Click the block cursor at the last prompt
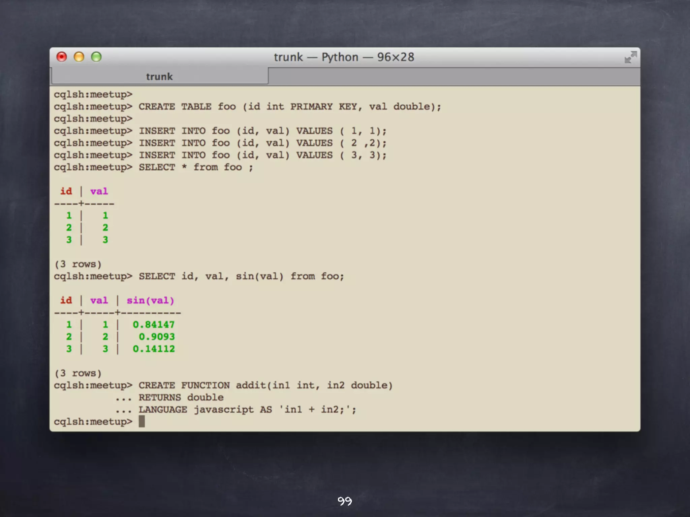 pos(142,421)
